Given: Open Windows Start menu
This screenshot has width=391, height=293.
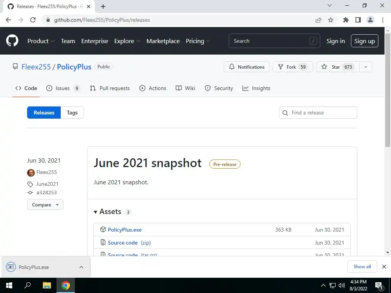Looking at the screenshot, I should [x=9, y=285].
